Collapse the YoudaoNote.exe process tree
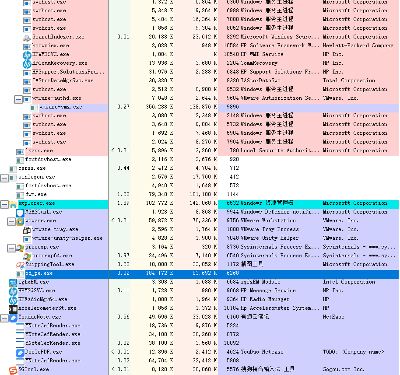 point(4,318)
